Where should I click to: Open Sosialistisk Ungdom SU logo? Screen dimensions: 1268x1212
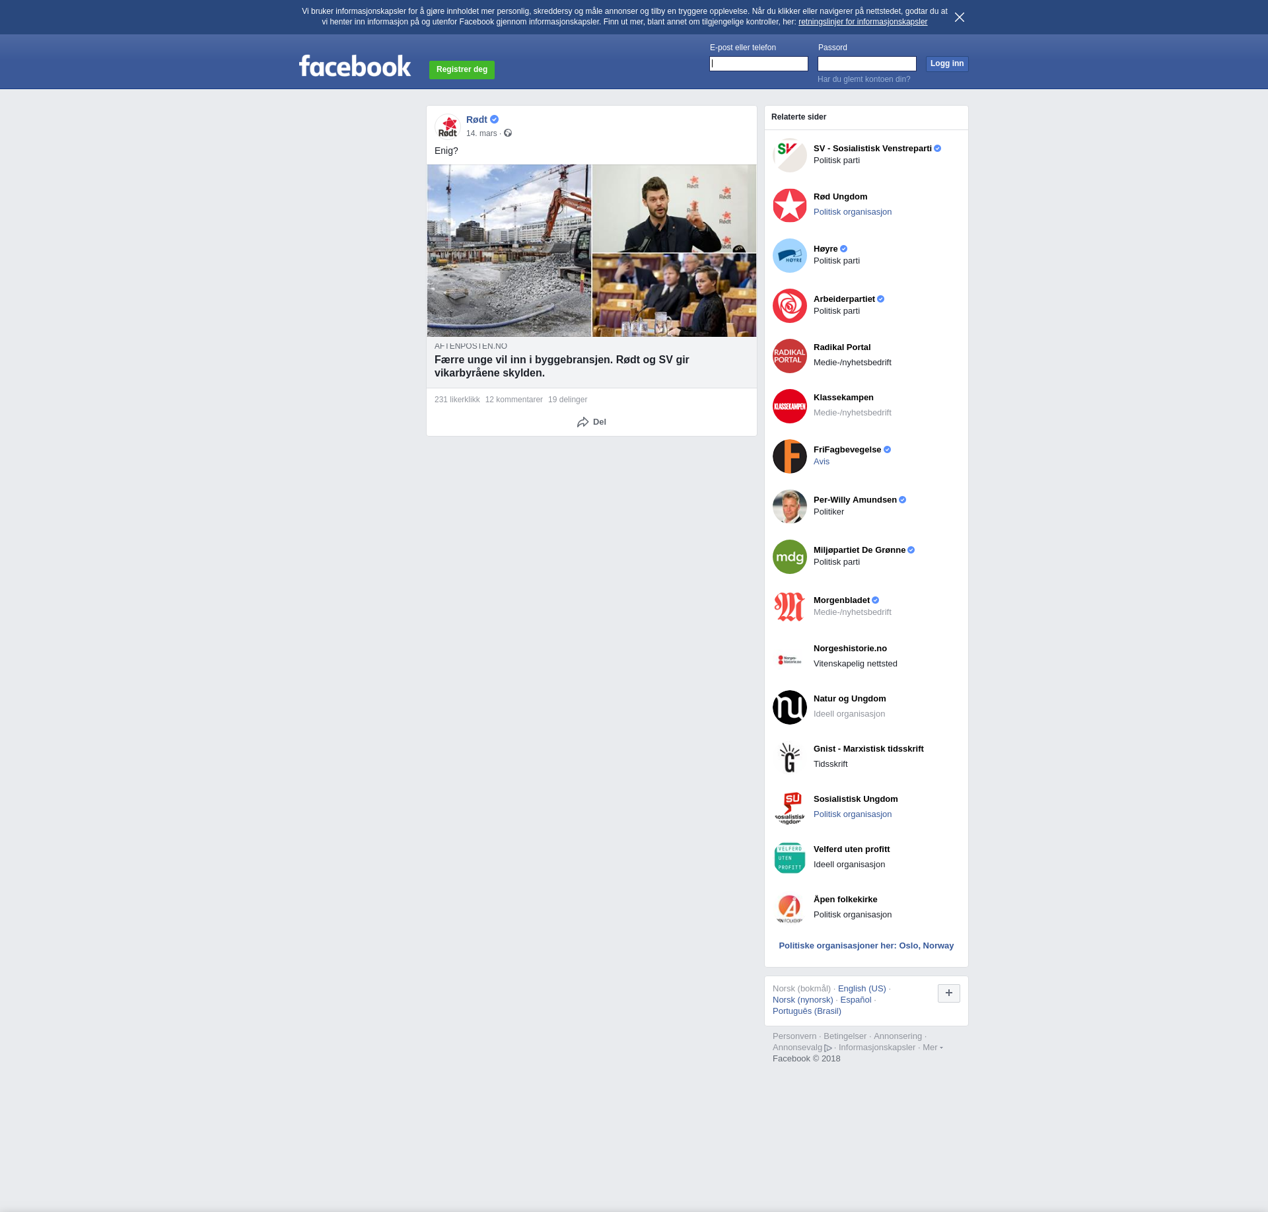(790, 808)
